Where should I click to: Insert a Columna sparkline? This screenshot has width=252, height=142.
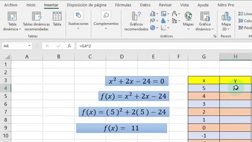coord(245,21)
